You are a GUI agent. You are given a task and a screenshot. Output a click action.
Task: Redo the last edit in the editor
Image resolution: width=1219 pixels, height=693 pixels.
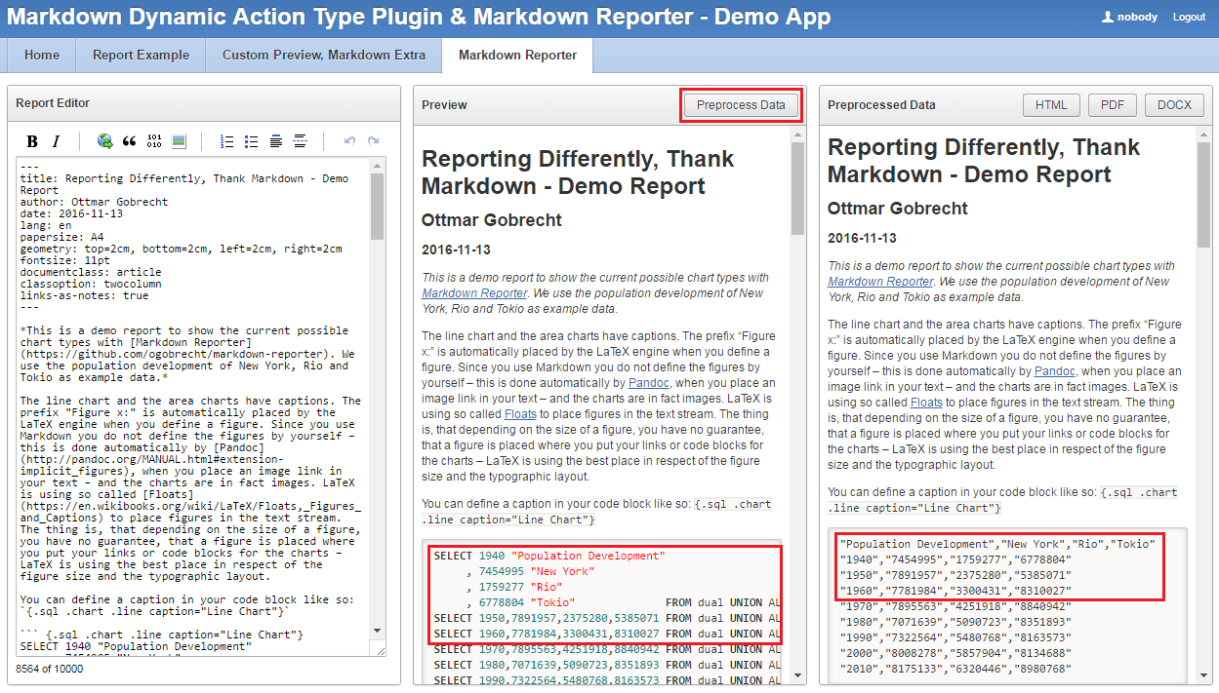tap(373, 141)
